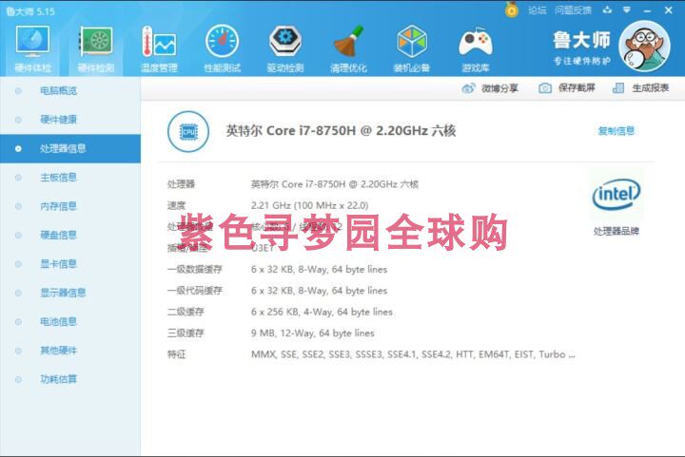Share via 微博分享 Weibo button
The image size is (685, 457).
(490, 88)
